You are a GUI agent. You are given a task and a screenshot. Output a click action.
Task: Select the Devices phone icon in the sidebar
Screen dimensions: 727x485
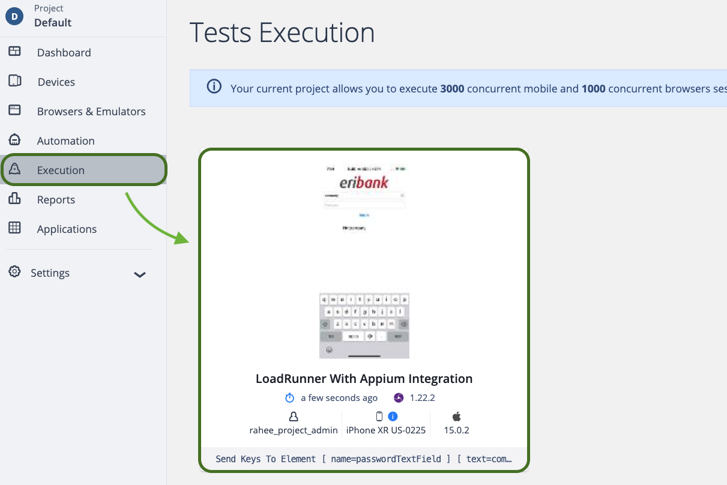(x=15, y=82)
